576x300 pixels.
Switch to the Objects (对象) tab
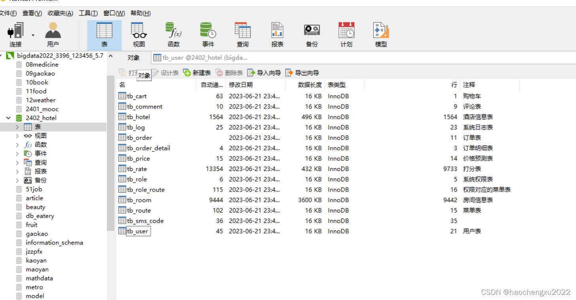tap(134, 58)
